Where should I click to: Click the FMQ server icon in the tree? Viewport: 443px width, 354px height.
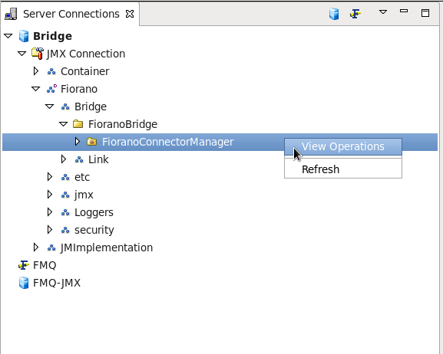pyautogui.click(x=24, y=265)
